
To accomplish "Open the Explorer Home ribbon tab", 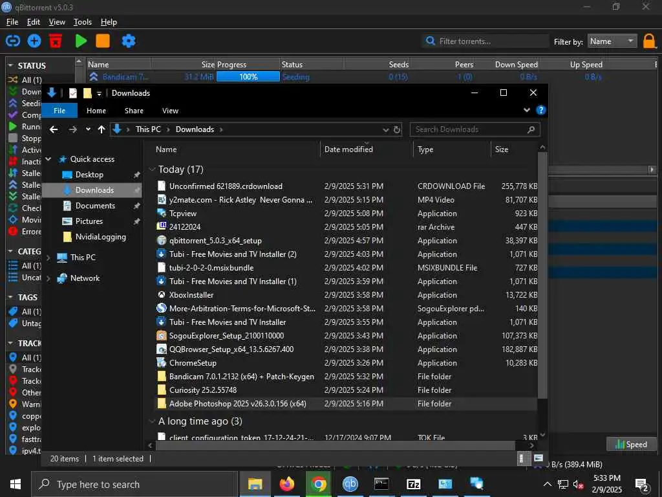I will click(x=96, y=110).
